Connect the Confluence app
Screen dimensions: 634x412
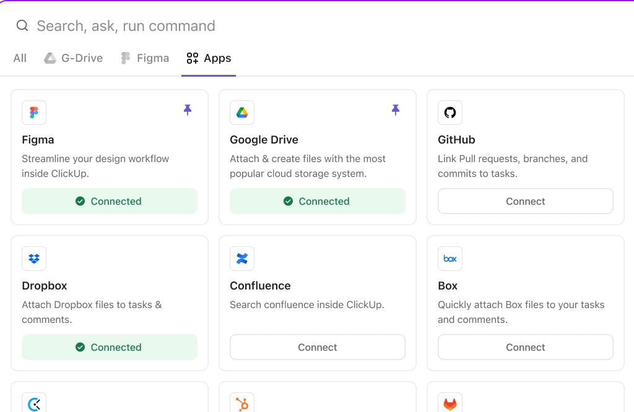(318, 347)
